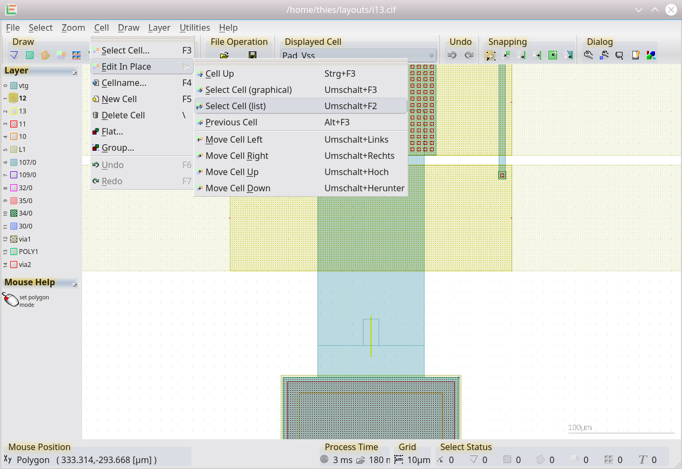The image size is (682, 469).
Task: Click the orange hatched shape draw icon
Action: point(45,55)
